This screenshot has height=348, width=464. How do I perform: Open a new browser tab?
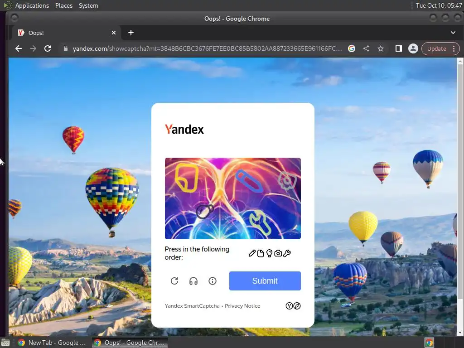pos(131,33)
